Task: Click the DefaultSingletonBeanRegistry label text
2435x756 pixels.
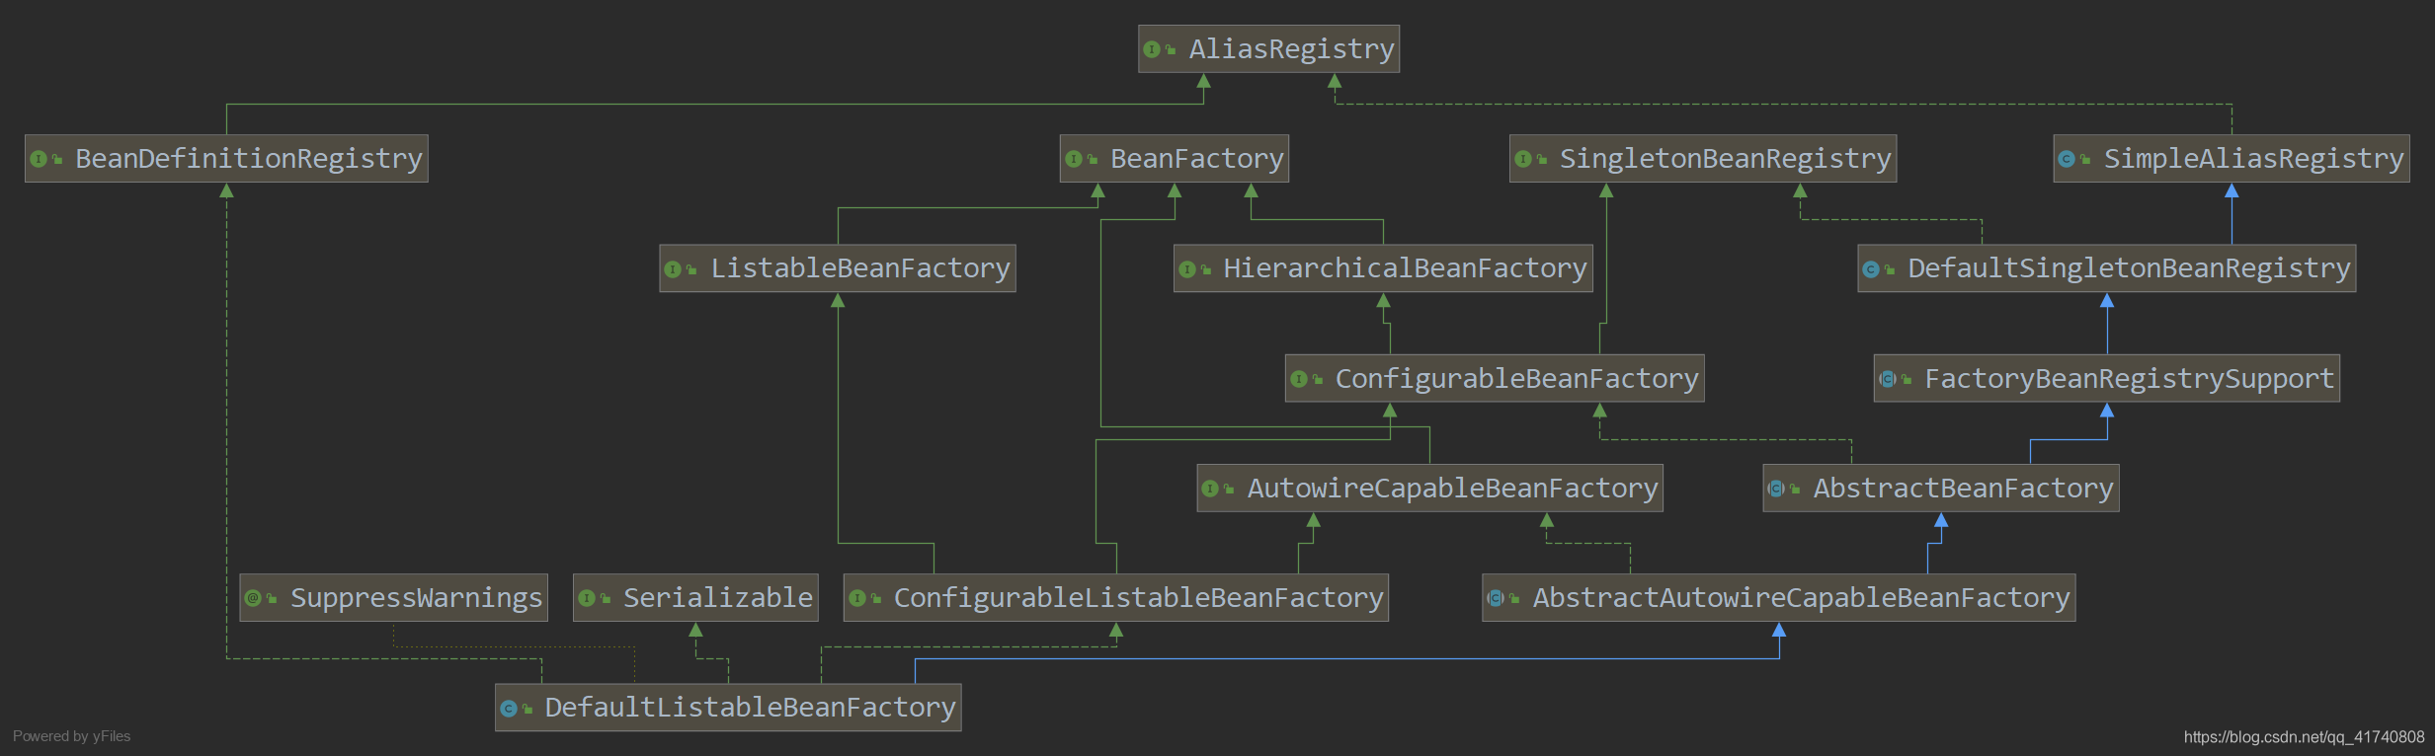Action: (2129, 268)
